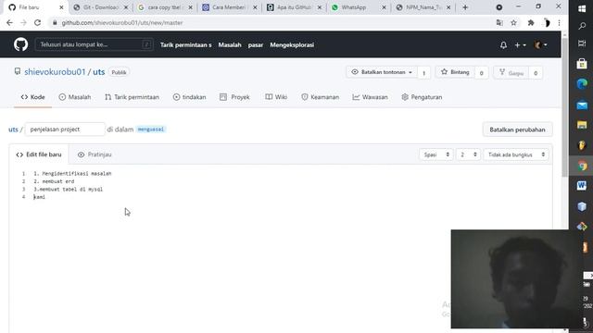
Task: Switch to the Keamanan tab
Action: [x=320, y=97]
